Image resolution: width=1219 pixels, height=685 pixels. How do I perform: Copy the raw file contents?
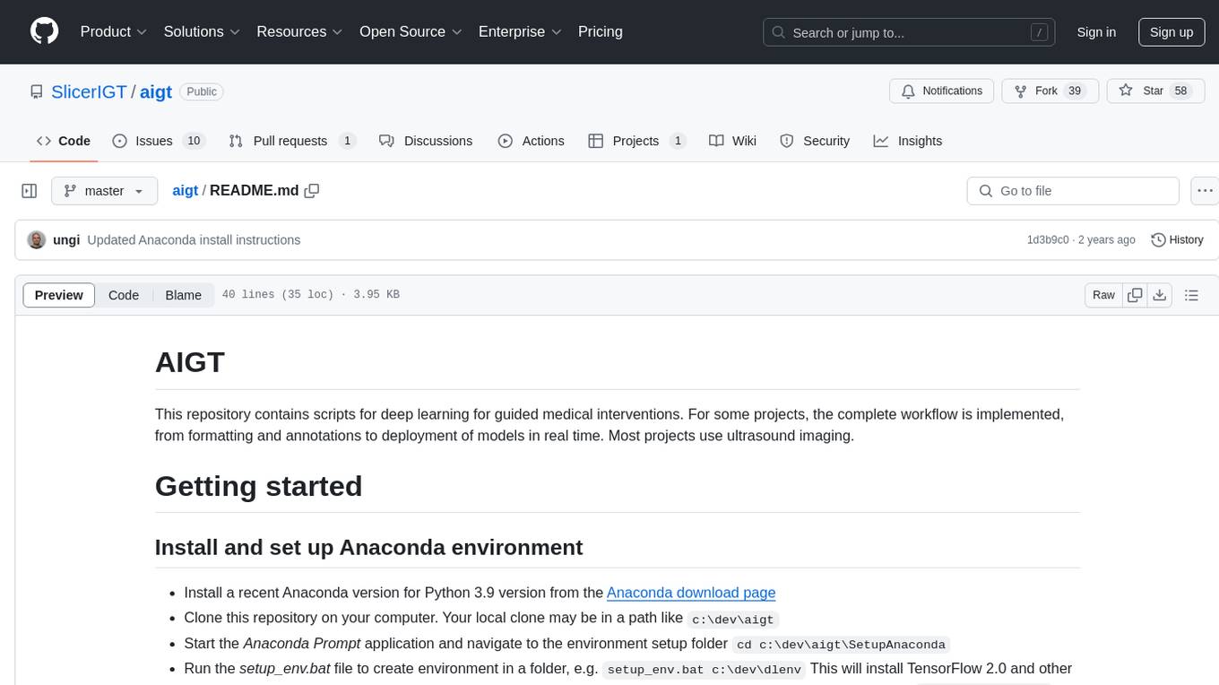(1135, 295)
